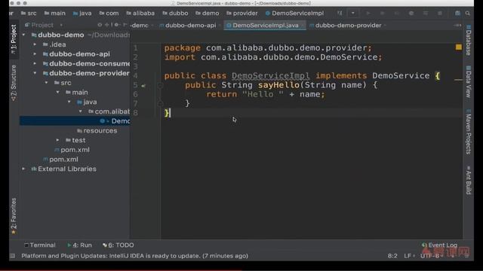Open the 7: Structure tool window
This screenshot has height=271, width=483.
coord(14,83)
